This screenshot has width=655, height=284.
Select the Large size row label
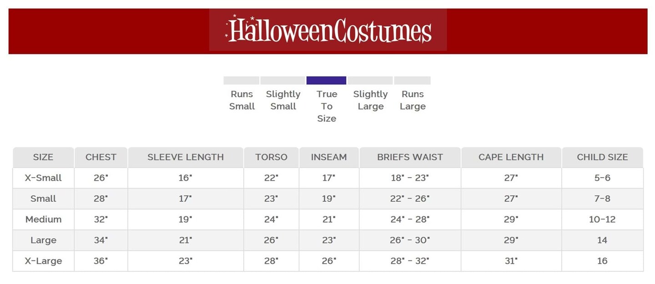click(43, 240)
